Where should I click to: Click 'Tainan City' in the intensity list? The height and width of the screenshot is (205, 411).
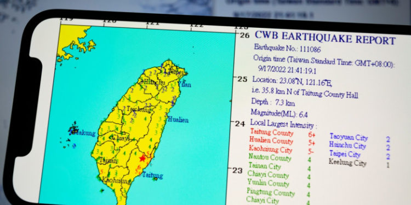(265, 166)
